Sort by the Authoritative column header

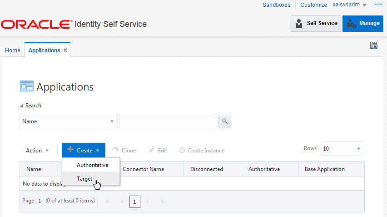[x=264, y=169]
